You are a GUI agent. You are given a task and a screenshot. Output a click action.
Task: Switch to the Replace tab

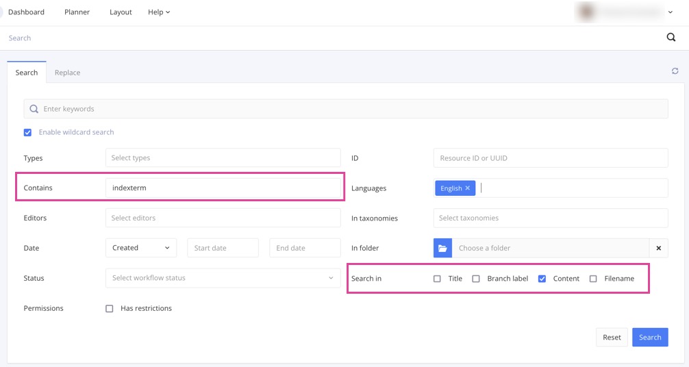pyautogui.click(x=67, y=73)
